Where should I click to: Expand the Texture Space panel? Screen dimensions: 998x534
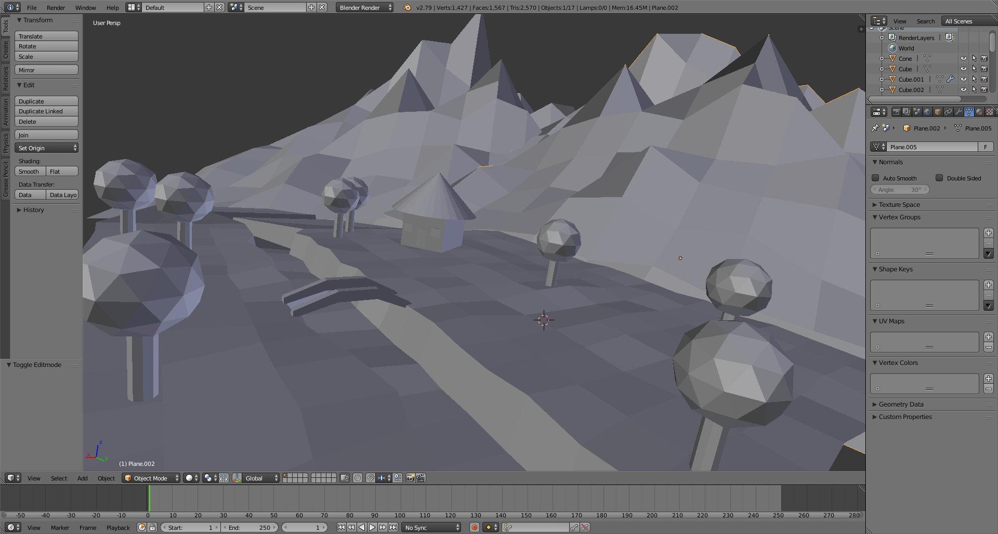click(x=899, y=205)
